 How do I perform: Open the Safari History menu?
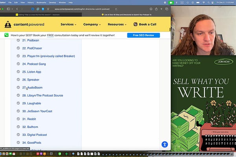31,3
